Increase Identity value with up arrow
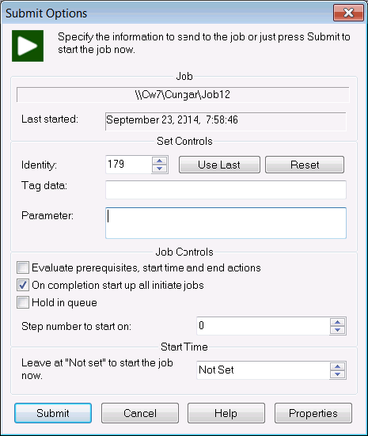The width and height of the screenshot is (368, 436). point(159,161)
